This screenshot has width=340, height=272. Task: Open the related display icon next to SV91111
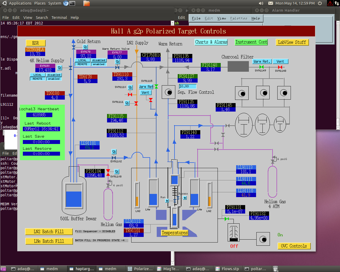click(127, 103)
